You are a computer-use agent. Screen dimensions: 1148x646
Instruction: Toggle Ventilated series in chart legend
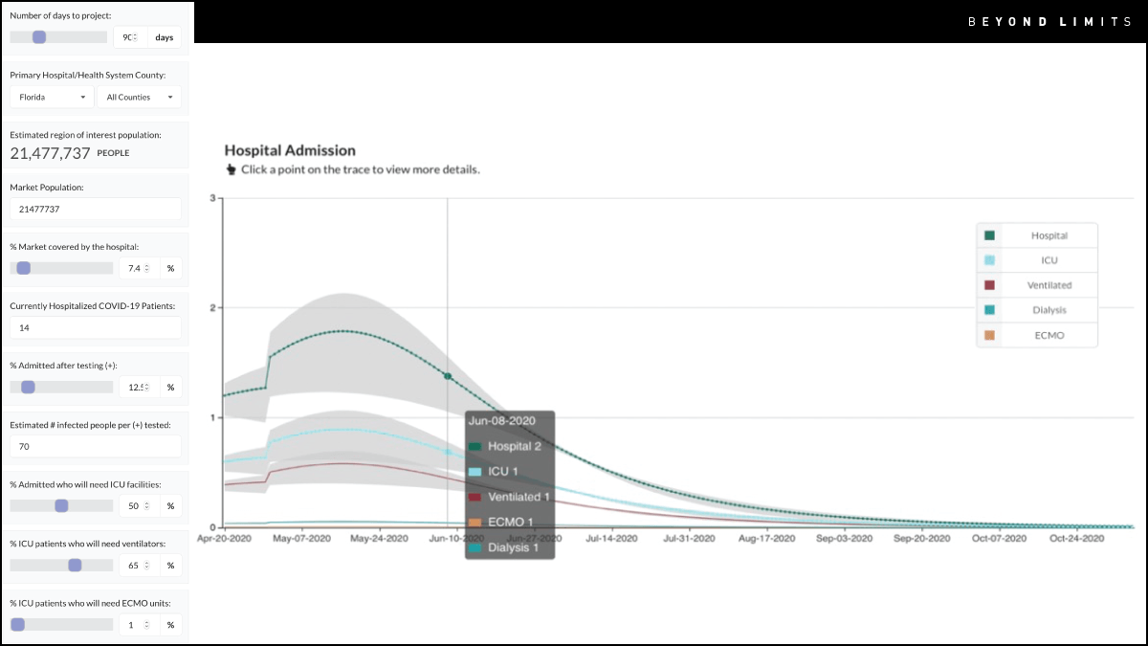pyautogui.click(x=1037, y=285)
